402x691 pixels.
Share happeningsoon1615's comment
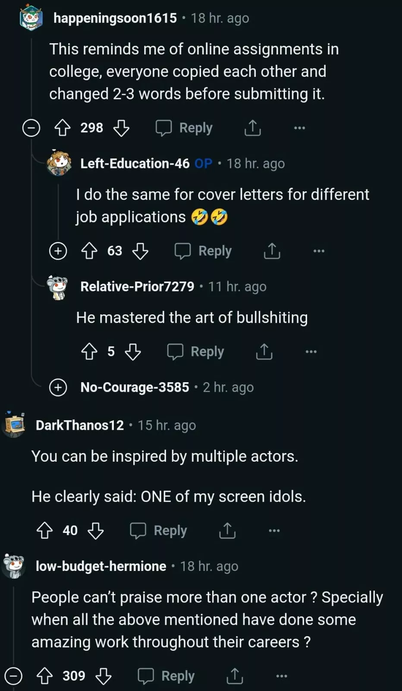pos(253,128)
